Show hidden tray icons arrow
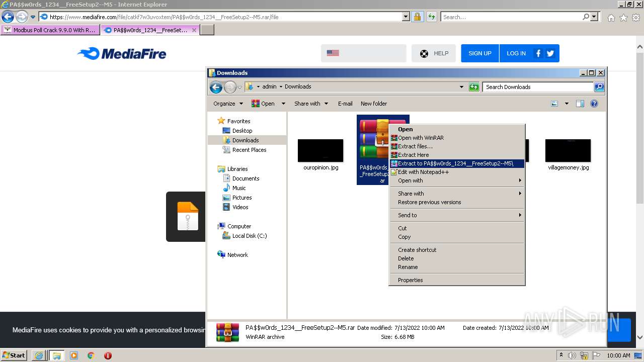 [561, 355]
